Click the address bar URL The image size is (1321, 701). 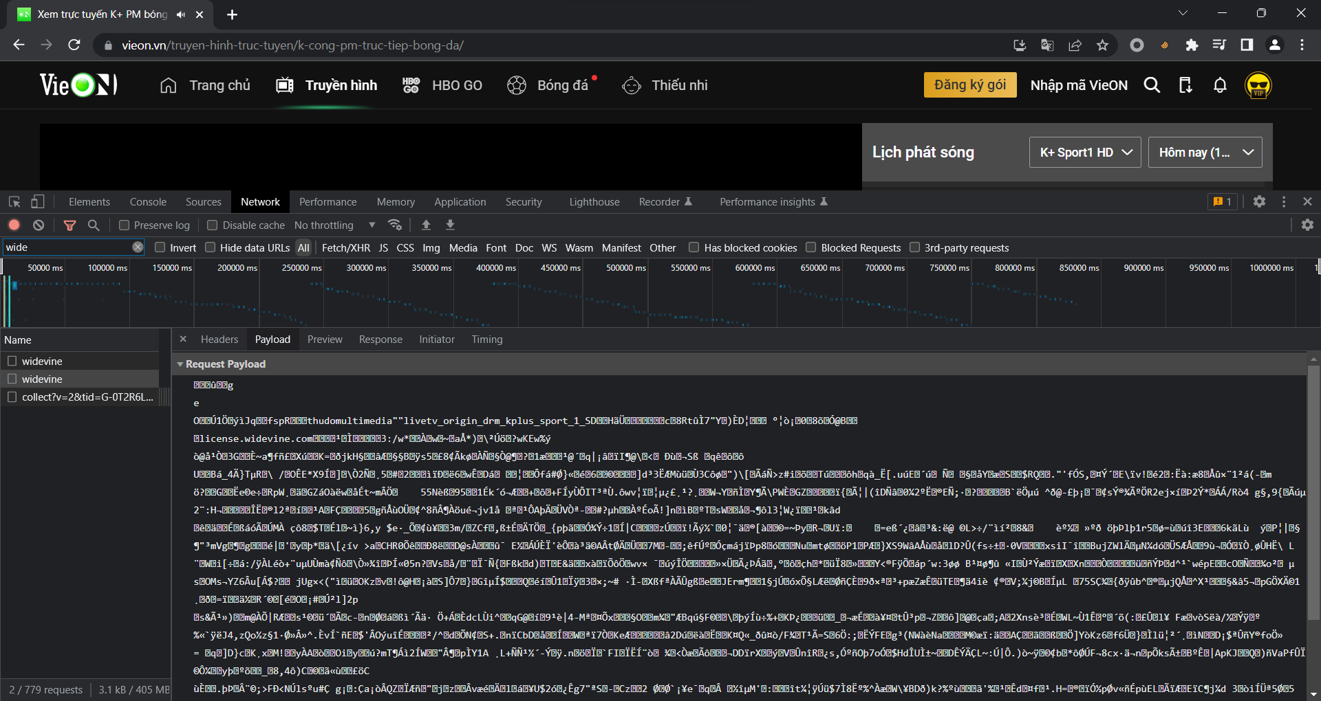(x=292, y=45)
